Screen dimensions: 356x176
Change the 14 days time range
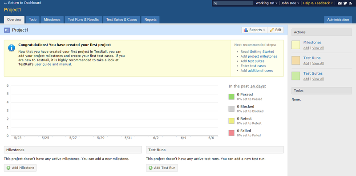[257, 86]
